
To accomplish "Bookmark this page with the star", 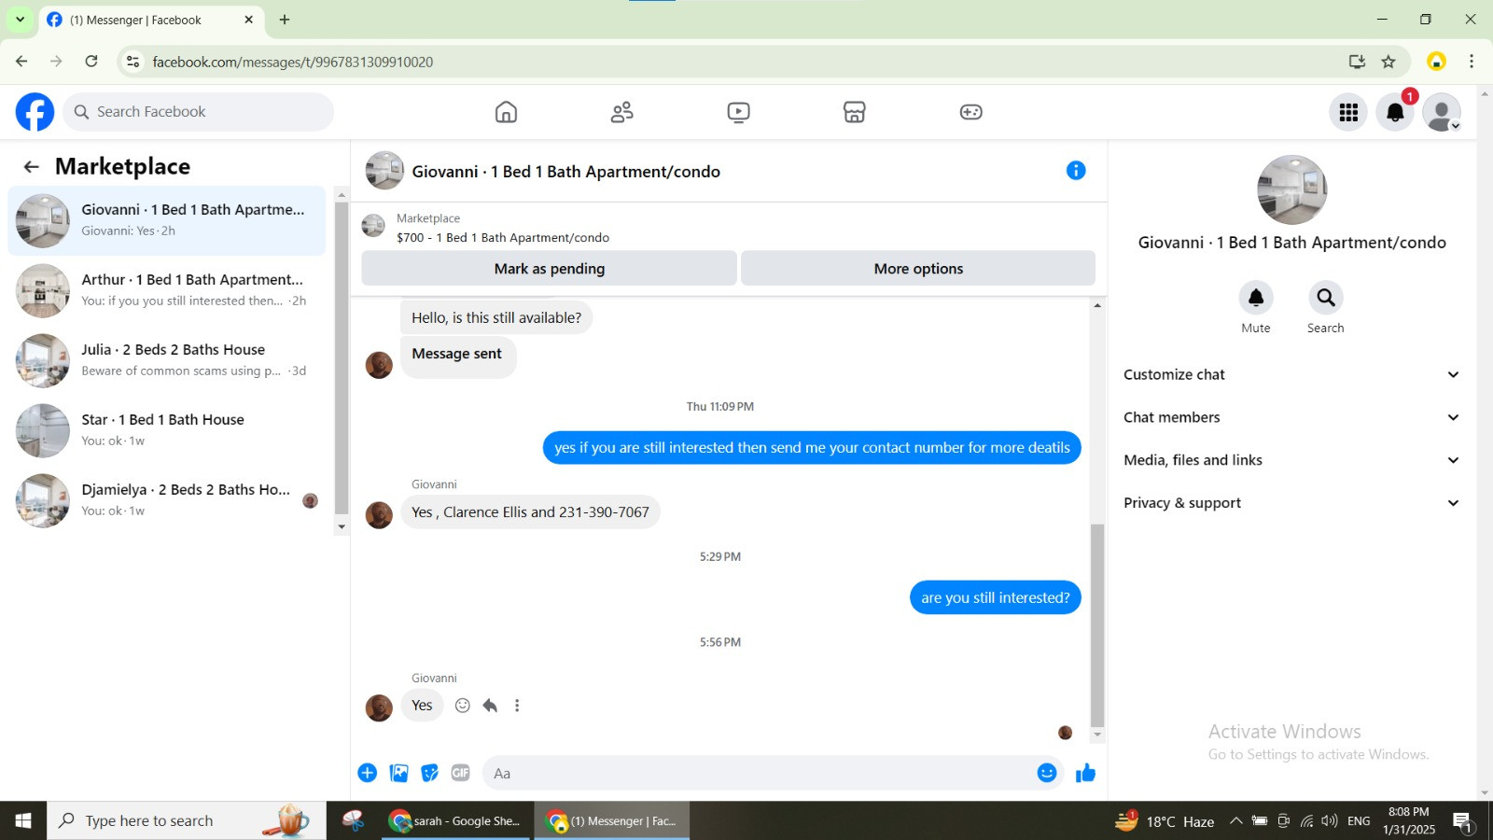I will (x=1388, y=62).
